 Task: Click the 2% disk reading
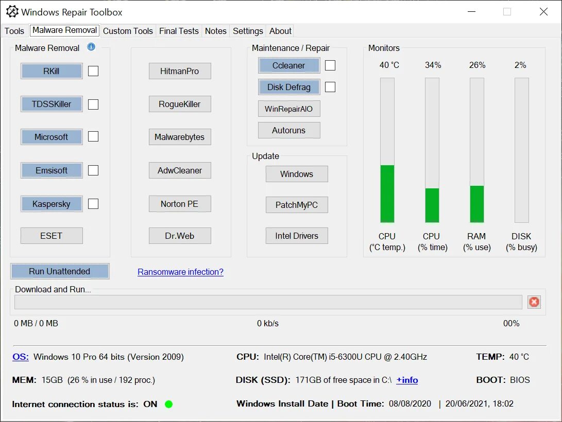[520, 65]
